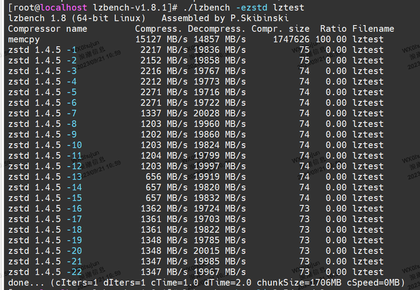Click 'zstd 1.4.5 -14' row name
The width and height of the screenshot is (420, 290).
(45, 188)
